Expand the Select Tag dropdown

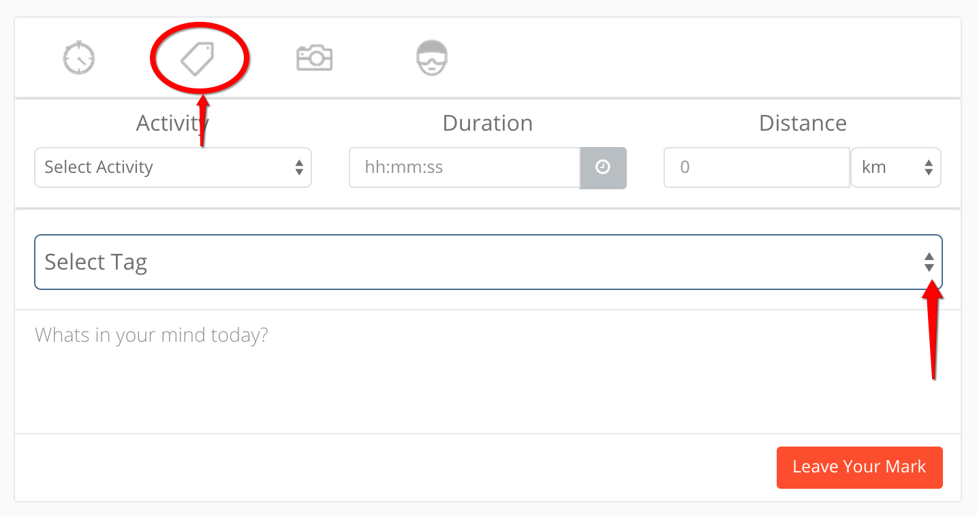point(488,262)
